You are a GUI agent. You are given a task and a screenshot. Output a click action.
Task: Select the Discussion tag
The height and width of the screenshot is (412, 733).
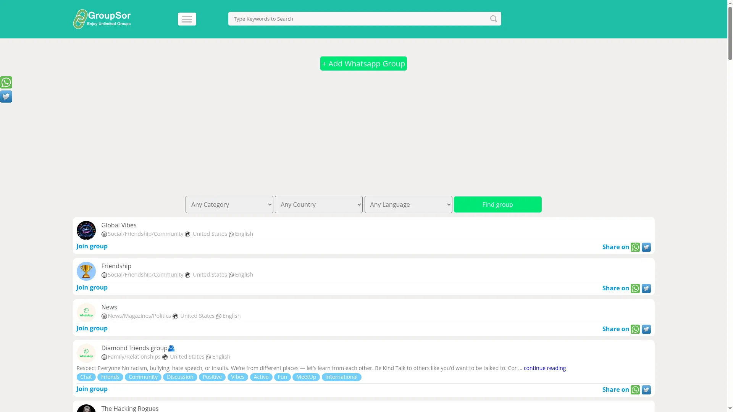(180, 377)
